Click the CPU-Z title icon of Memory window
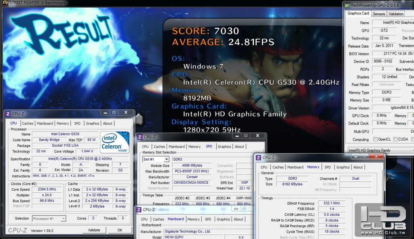Image resolution: width=414 pixels, height=239 pixels. (258, 158)
